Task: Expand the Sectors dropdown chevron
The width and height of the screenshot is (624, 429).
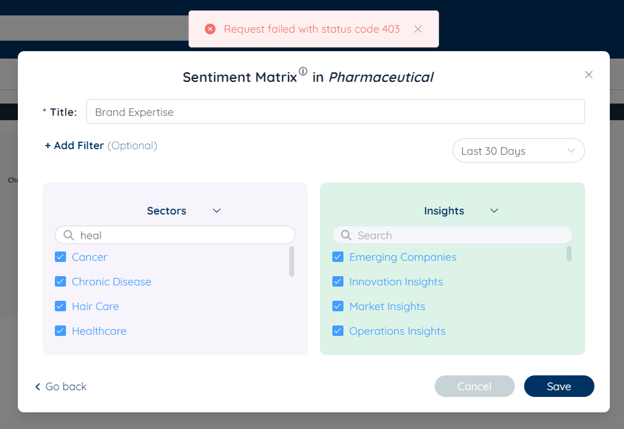Action: [x=217, y=211]
